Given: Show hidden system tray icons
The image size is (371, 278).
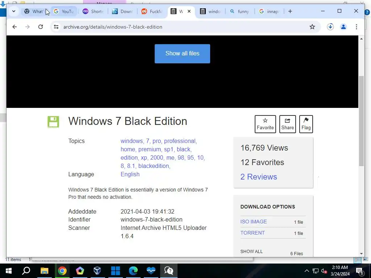Looking at the screenshot, I should point(307,271).
